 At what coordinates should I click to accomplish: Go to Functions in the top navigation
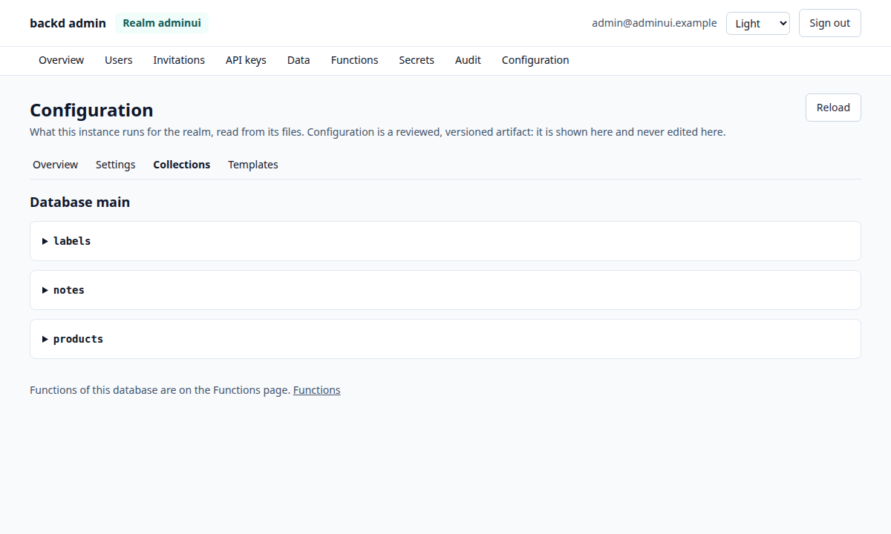coord(354,60)
